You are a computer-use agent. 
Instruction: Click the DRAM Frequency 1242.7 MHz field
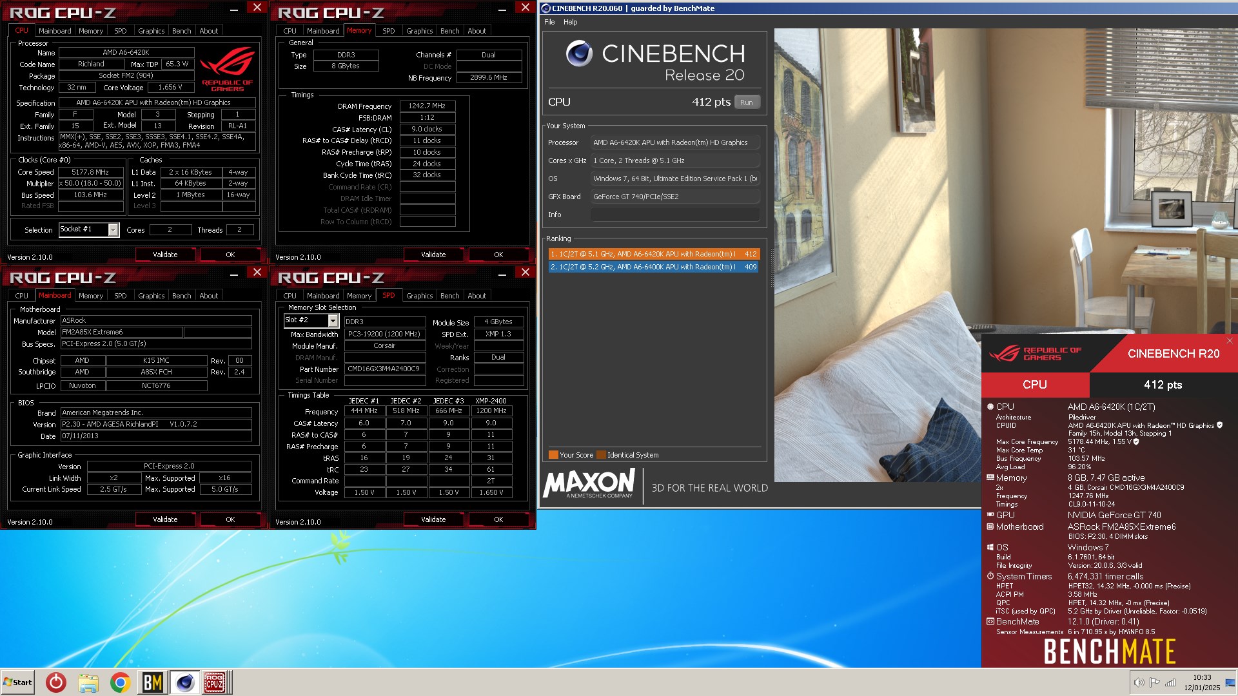point(427,106)
